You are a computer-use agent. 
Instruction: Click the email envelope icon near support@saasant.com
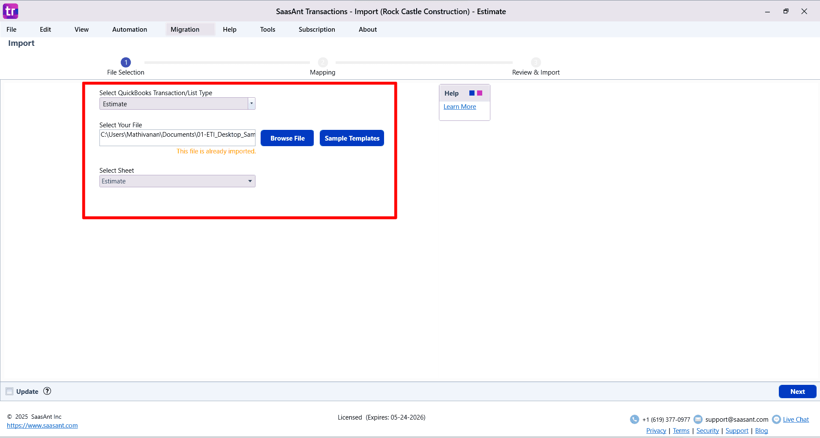point(698,419)
